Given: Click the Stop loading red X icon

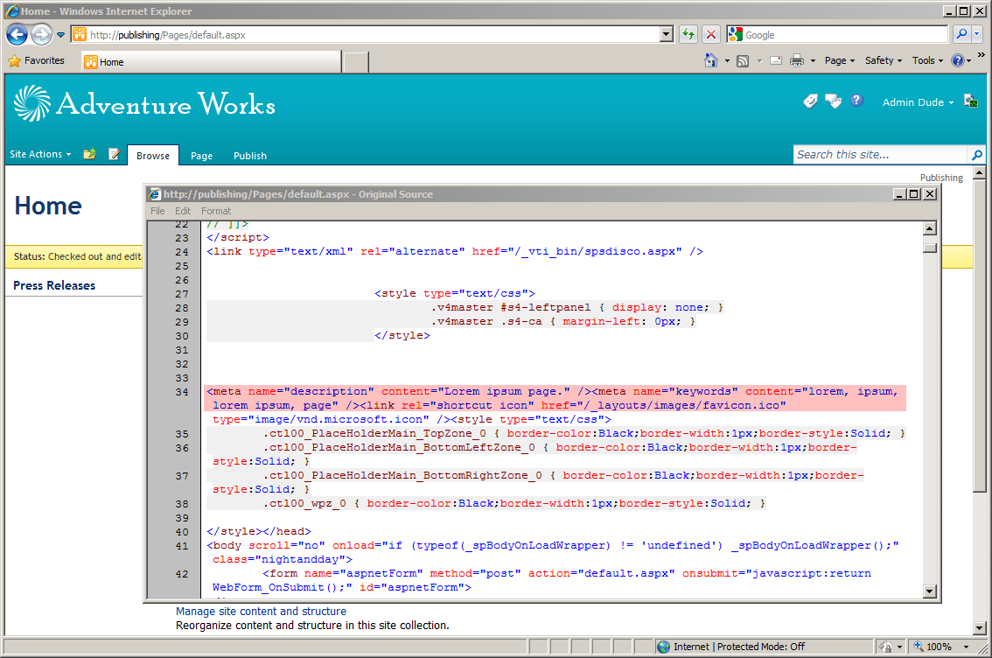Looking at the screenshot, I should [710, 34].
